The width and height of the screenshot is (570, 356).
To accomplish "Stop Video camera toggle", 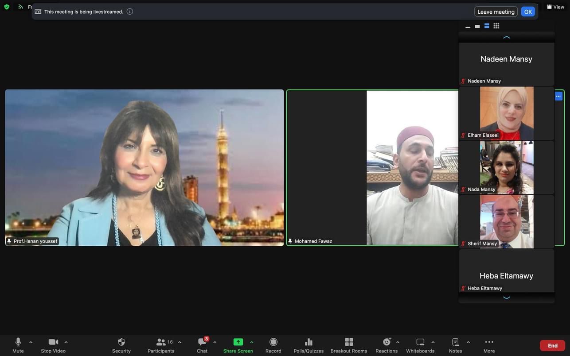I will (x=53, y=345).
